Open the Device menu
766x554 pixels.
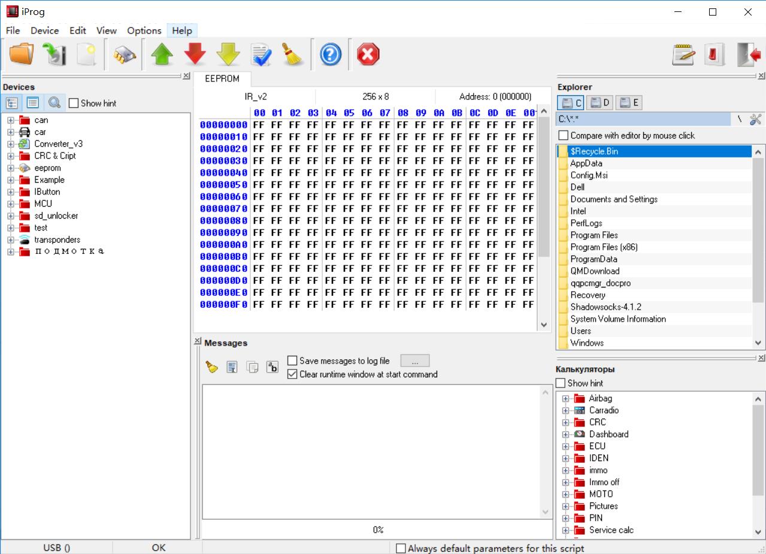click(45, 31)
